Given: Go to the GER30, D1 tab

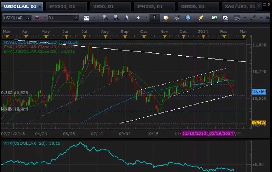Looking at the screenshot, I should pos(198,7).
